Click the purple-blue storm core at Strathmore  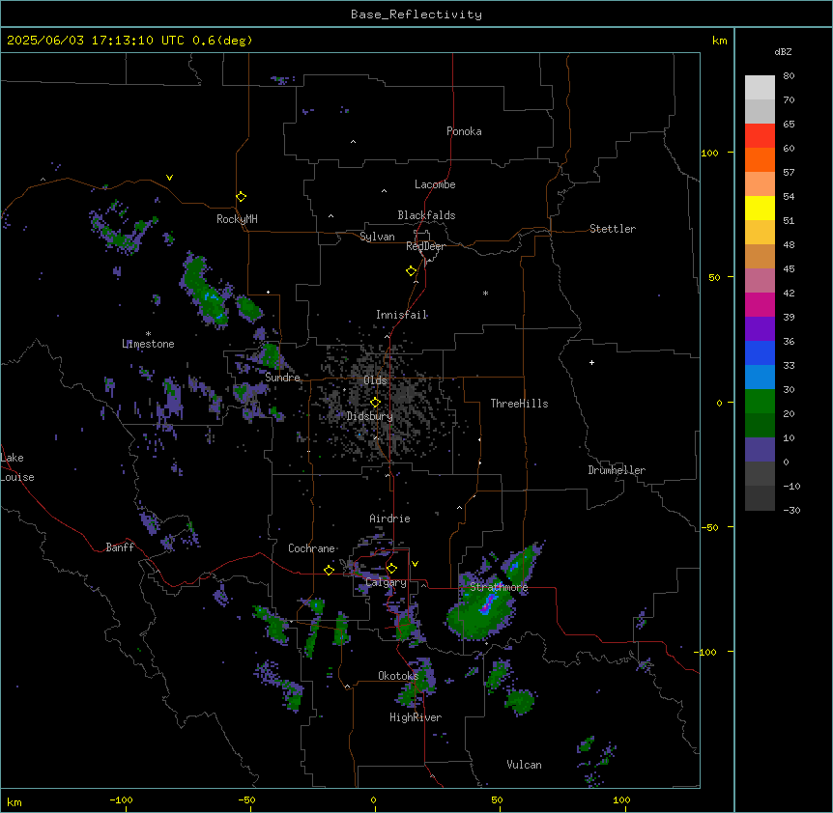point(487,603)
